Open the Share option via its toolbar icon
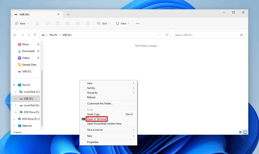 [78, 23]
